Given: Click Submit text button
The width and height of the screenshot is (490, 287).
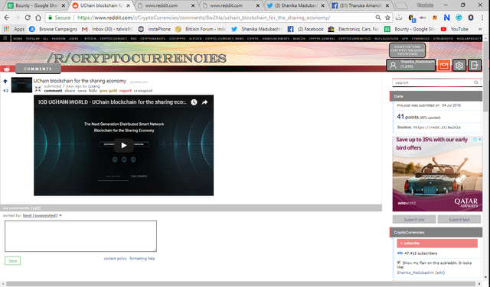Looking at the screenshot, I should click(459, 219).
